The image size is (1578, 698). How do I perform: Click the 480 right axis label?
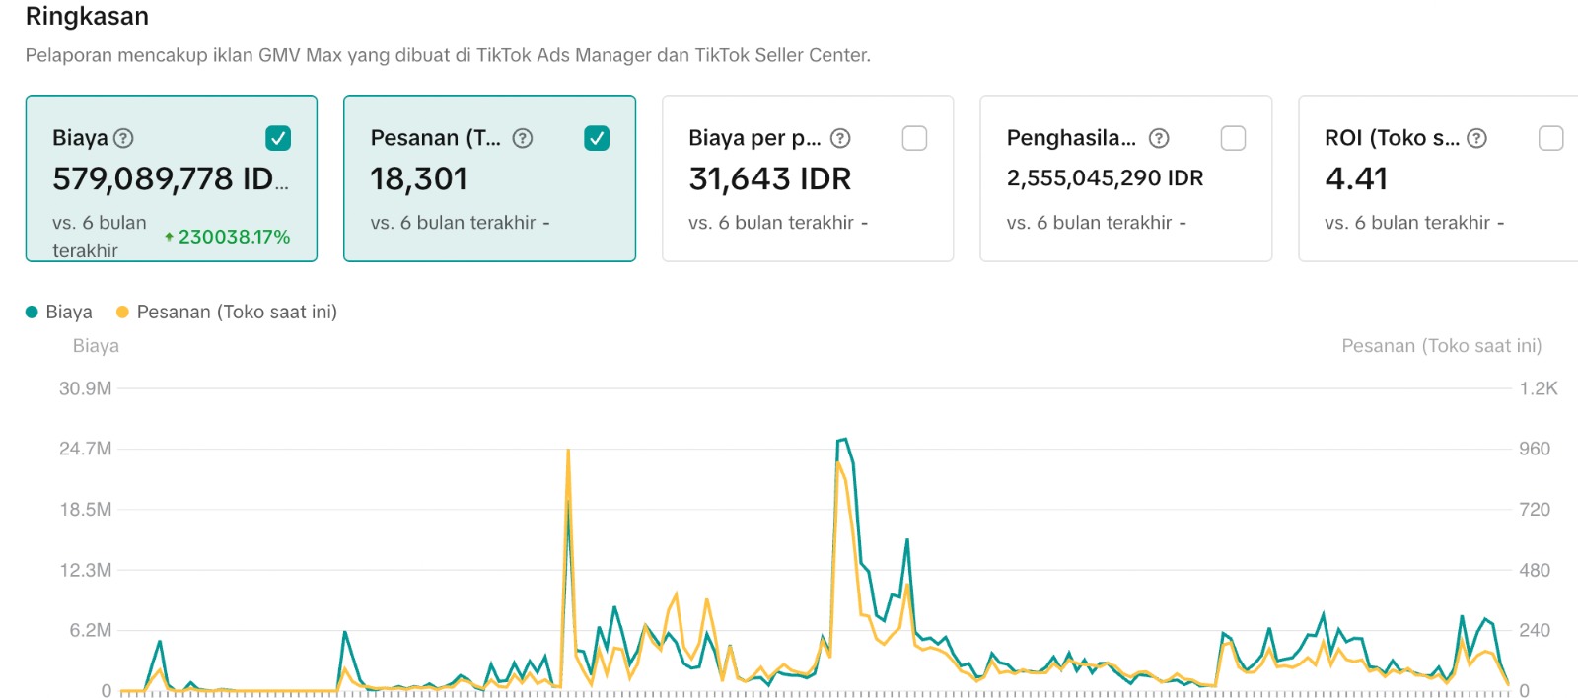pos(1535,570)
